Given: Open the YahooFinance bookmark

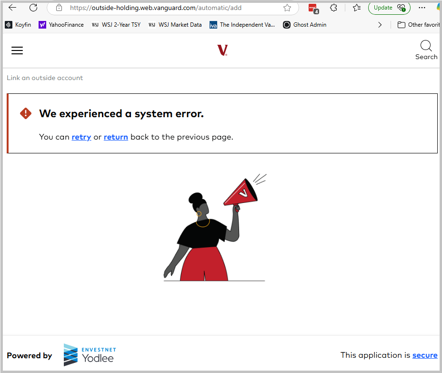Looking at the screenshot, I should 61,25.
